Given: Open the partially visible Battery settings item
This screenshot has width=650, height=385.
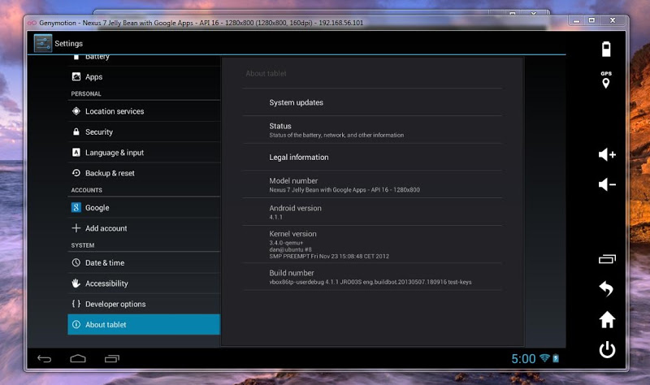Looking at the screenshot, I should click(x=144, y=59).
